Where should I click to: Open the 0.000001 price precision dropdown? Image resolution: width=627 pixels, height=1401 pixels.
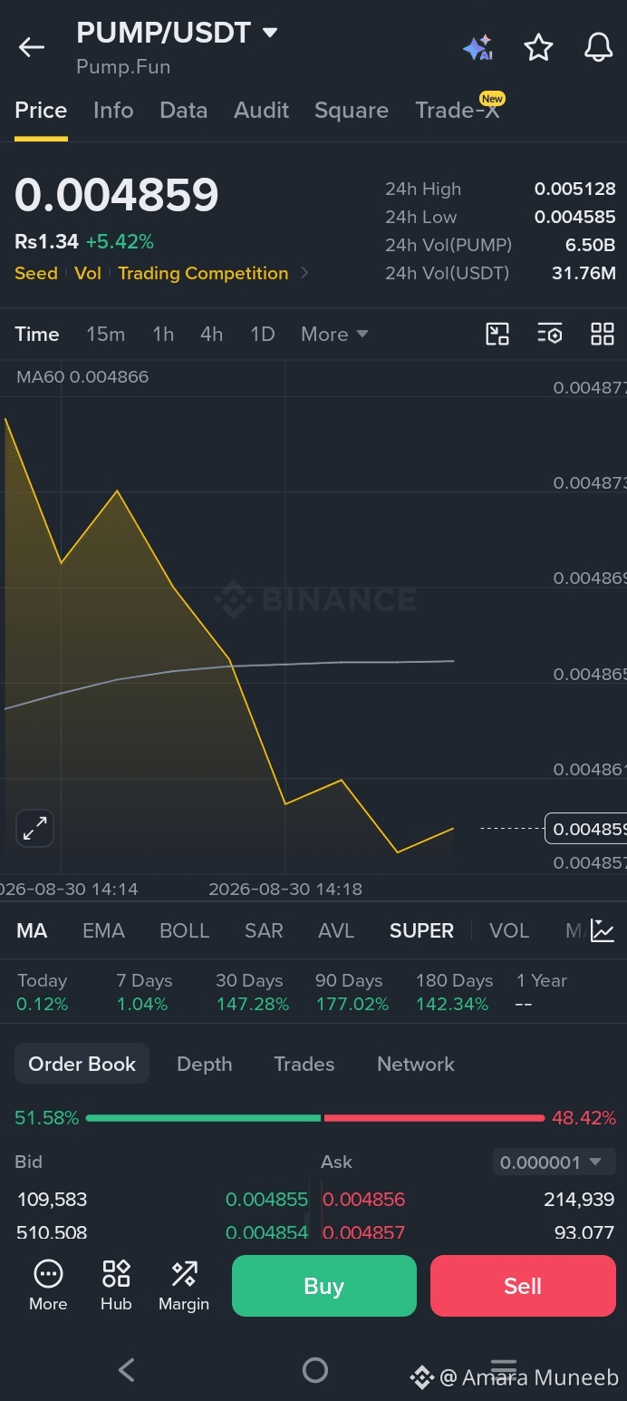[x=554, y=1162]
